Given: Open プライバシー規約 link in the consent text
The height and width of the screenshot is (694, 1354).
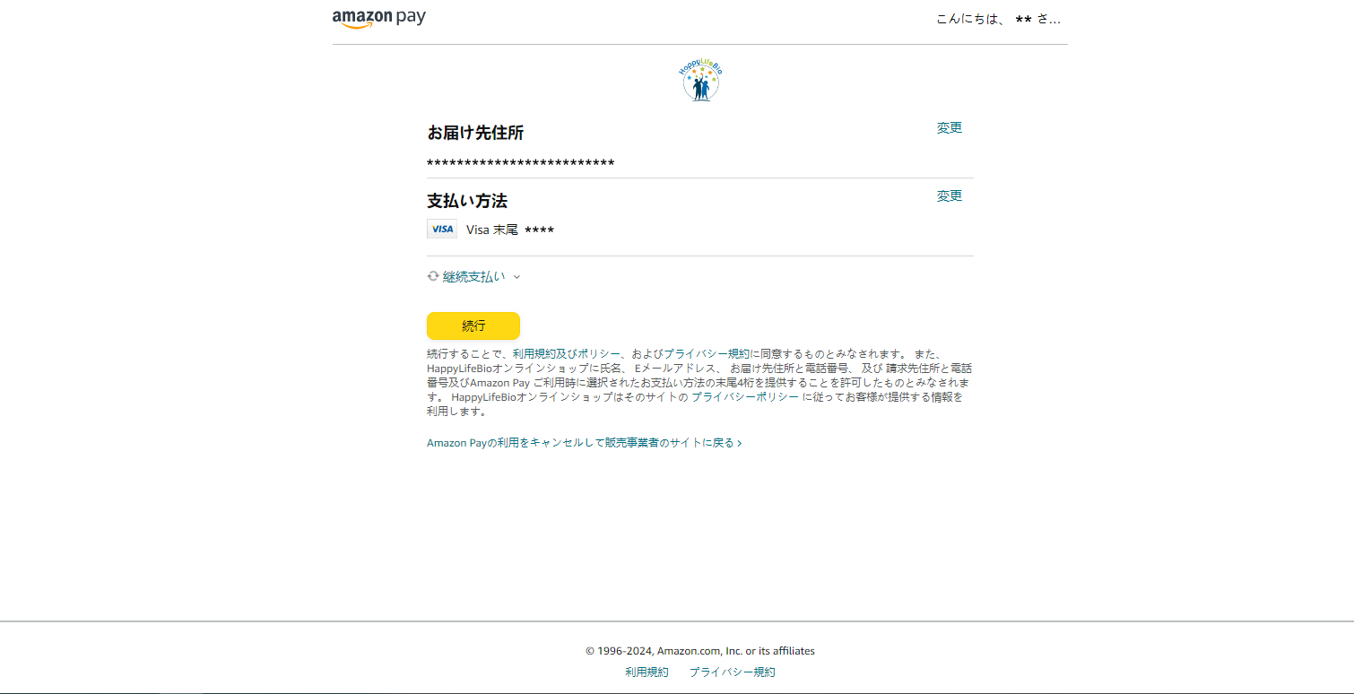Looking at the screenshot, I should tap(707, 354).
